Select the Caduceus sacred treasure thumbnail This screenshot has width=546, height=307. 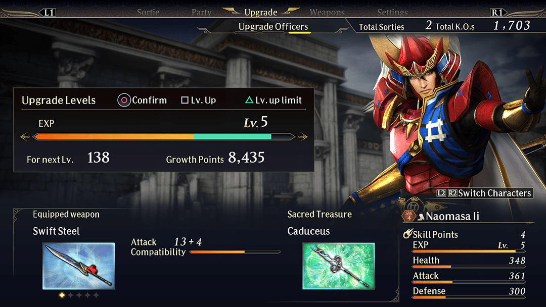tap(339, 266)
